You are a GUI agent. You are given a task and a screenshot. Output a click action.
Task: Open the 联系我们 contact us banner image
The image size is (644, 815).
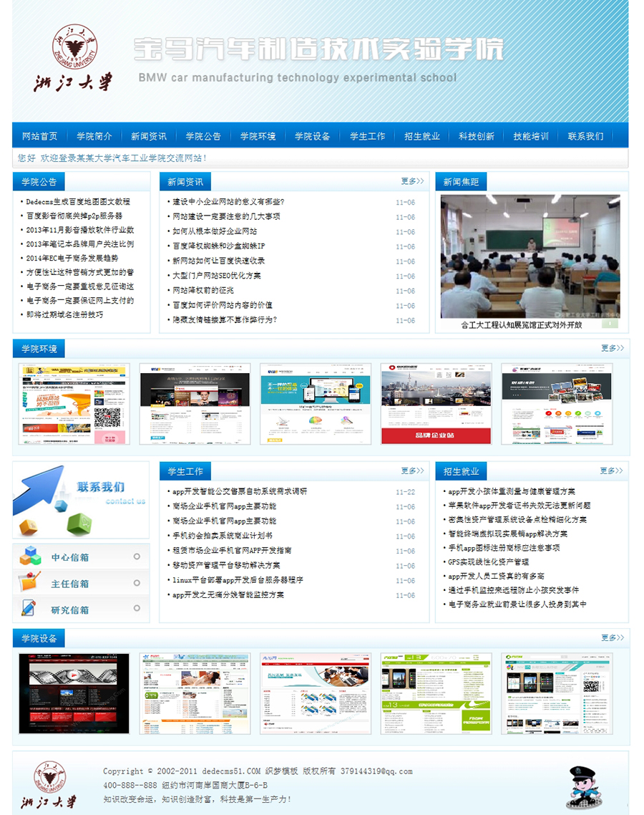click(x=81, y=500)
